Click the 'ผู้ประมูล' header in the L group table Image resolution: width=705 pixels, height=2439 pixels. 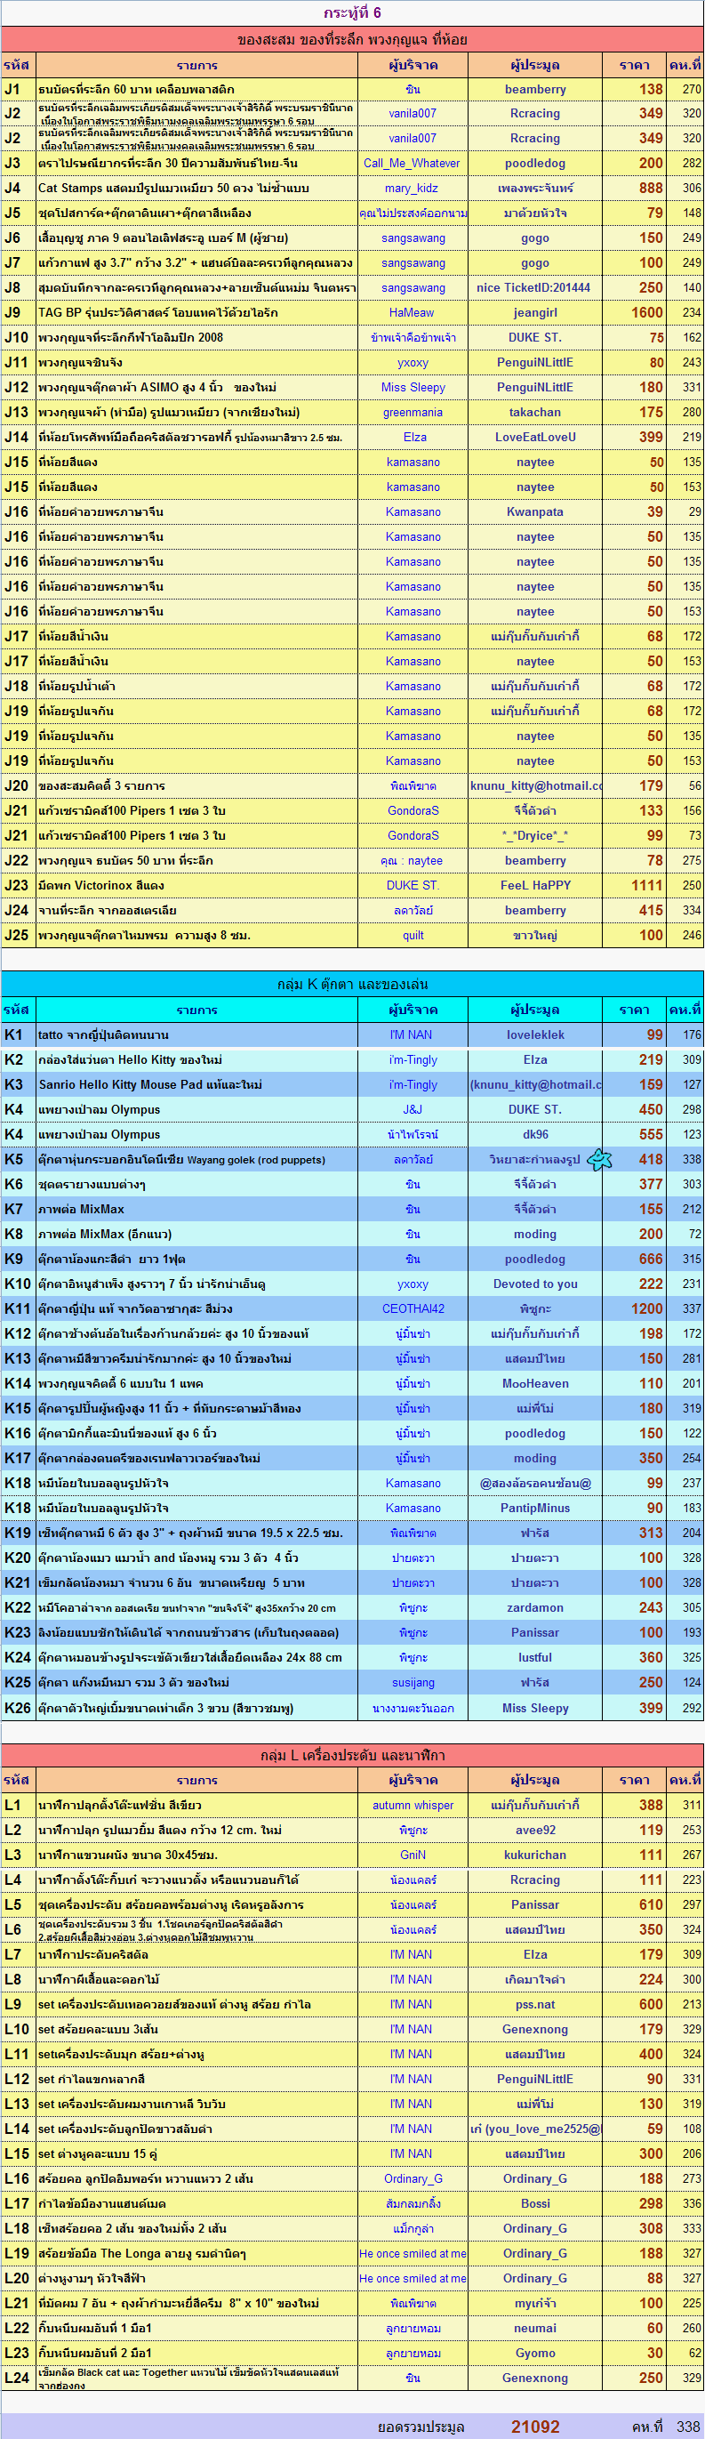pos(534,1780)
